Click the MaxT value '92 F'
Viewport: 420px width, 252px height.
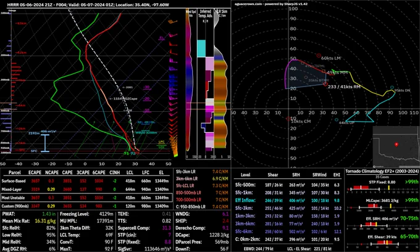[x=109, y=249]
